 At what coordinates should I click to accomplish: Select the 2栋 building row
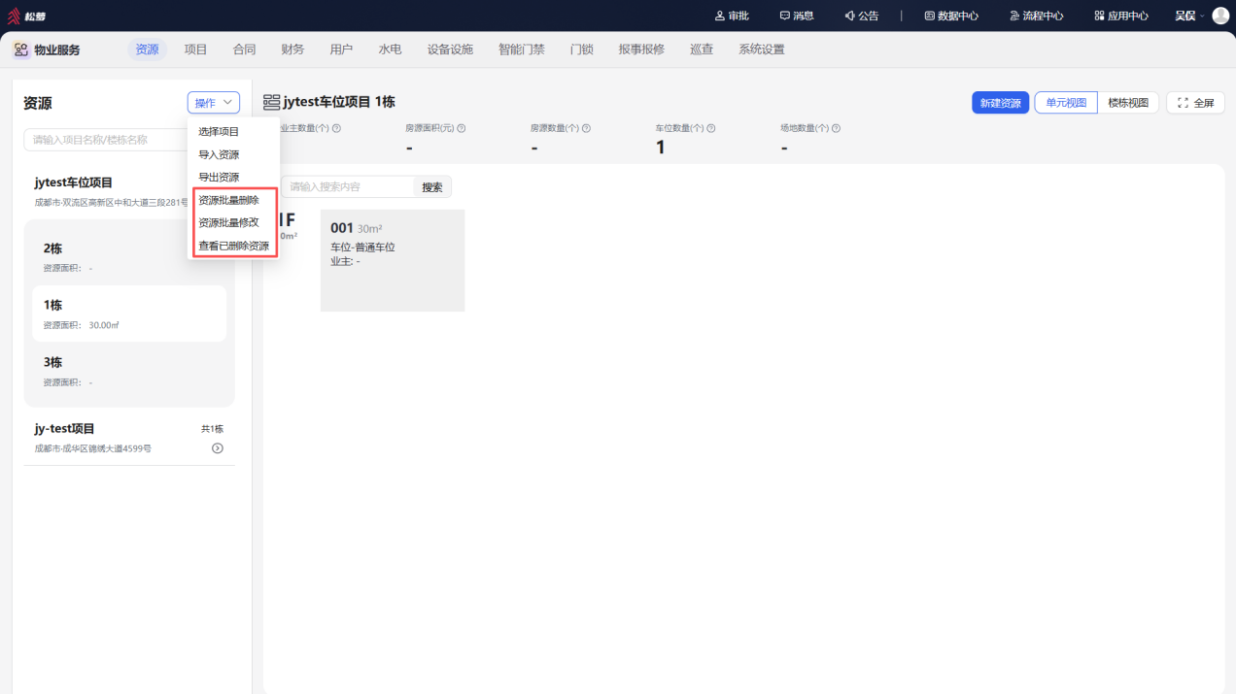pos(129,256)
